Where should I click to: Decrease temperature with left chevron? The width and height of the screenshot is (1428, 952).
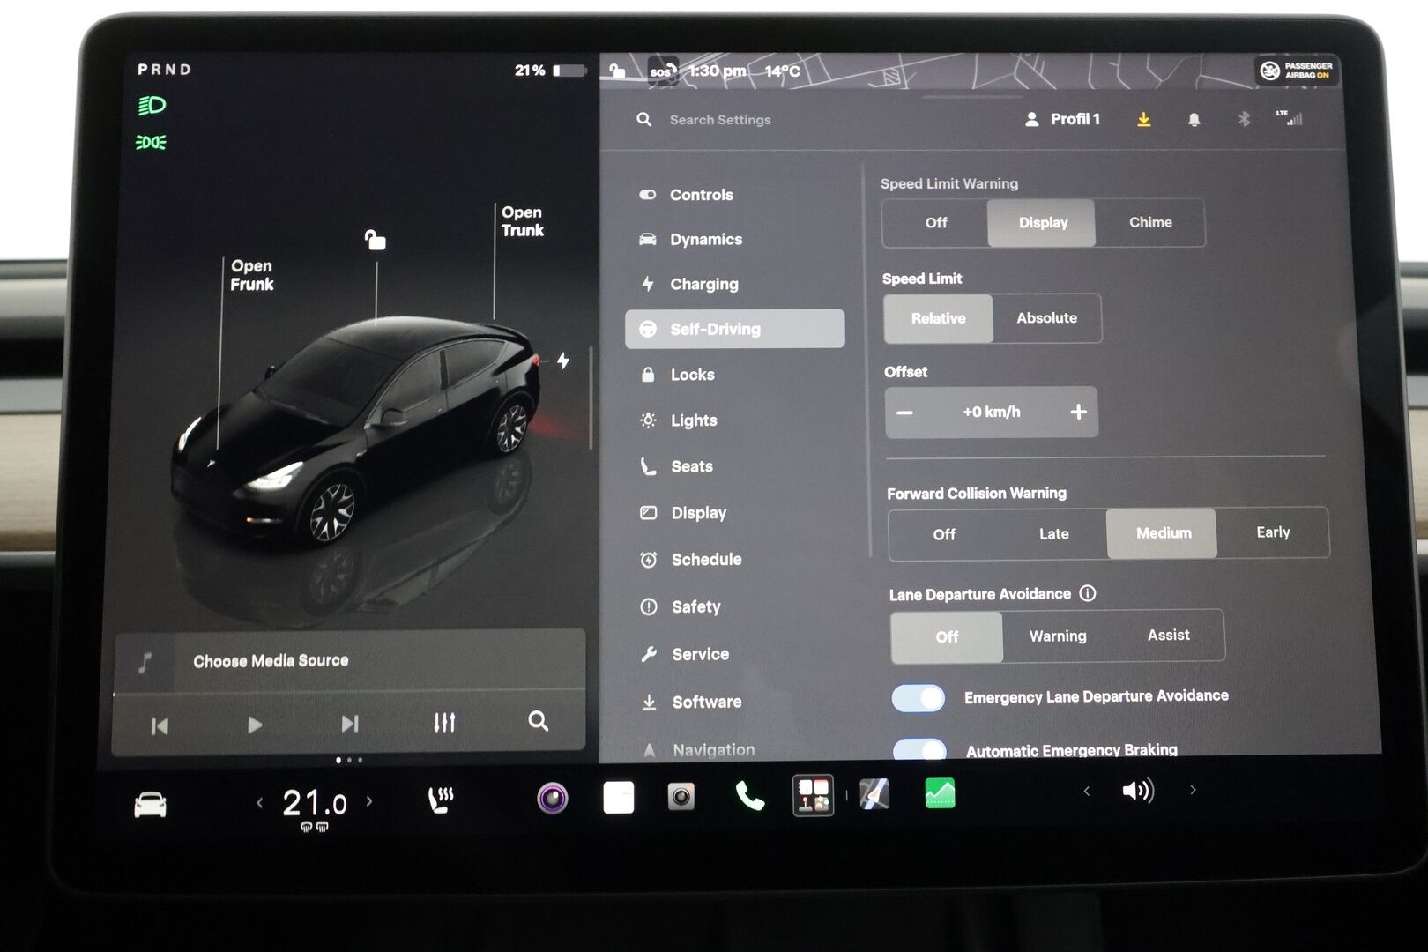259,802
